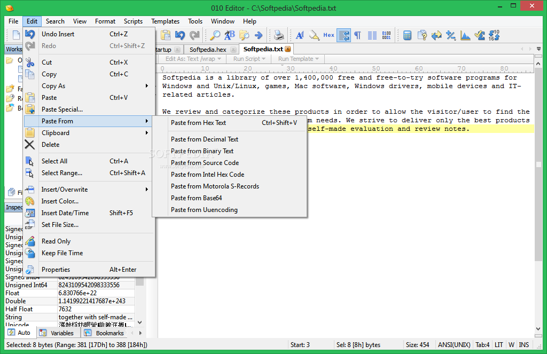Choose Select All menu entry

pos(89,161)
